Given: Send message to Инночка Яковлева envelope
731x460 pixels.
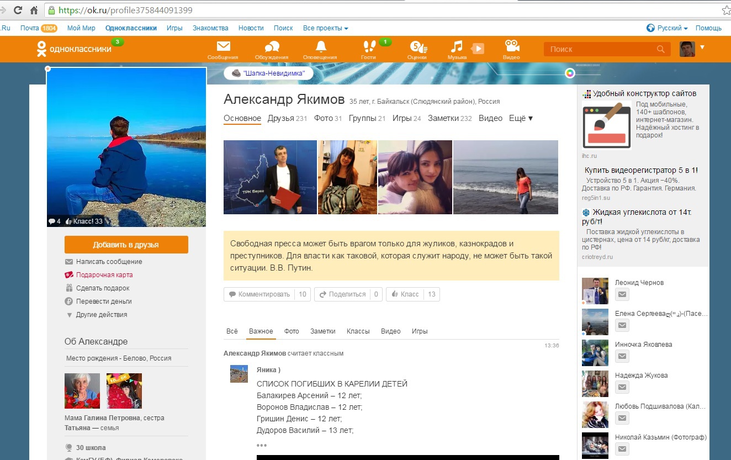Looking at the screenshot, I should [x=622, y=357].
